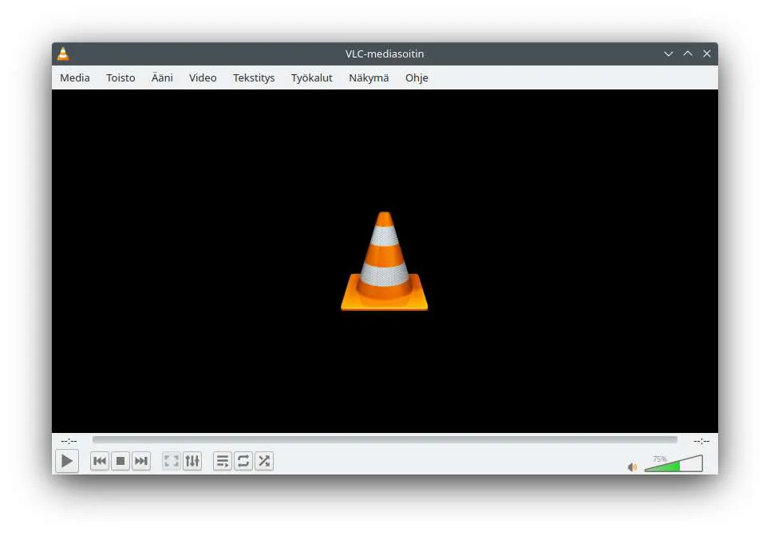Mute audio using the speaker icon
This screenshot has width=770, height=536.
pyautogui.click(x=632, y=467)
